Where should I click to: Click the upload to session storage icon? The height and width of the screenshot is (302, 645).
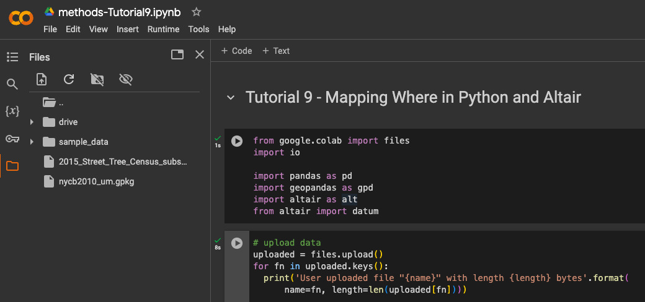click(42, 79)
